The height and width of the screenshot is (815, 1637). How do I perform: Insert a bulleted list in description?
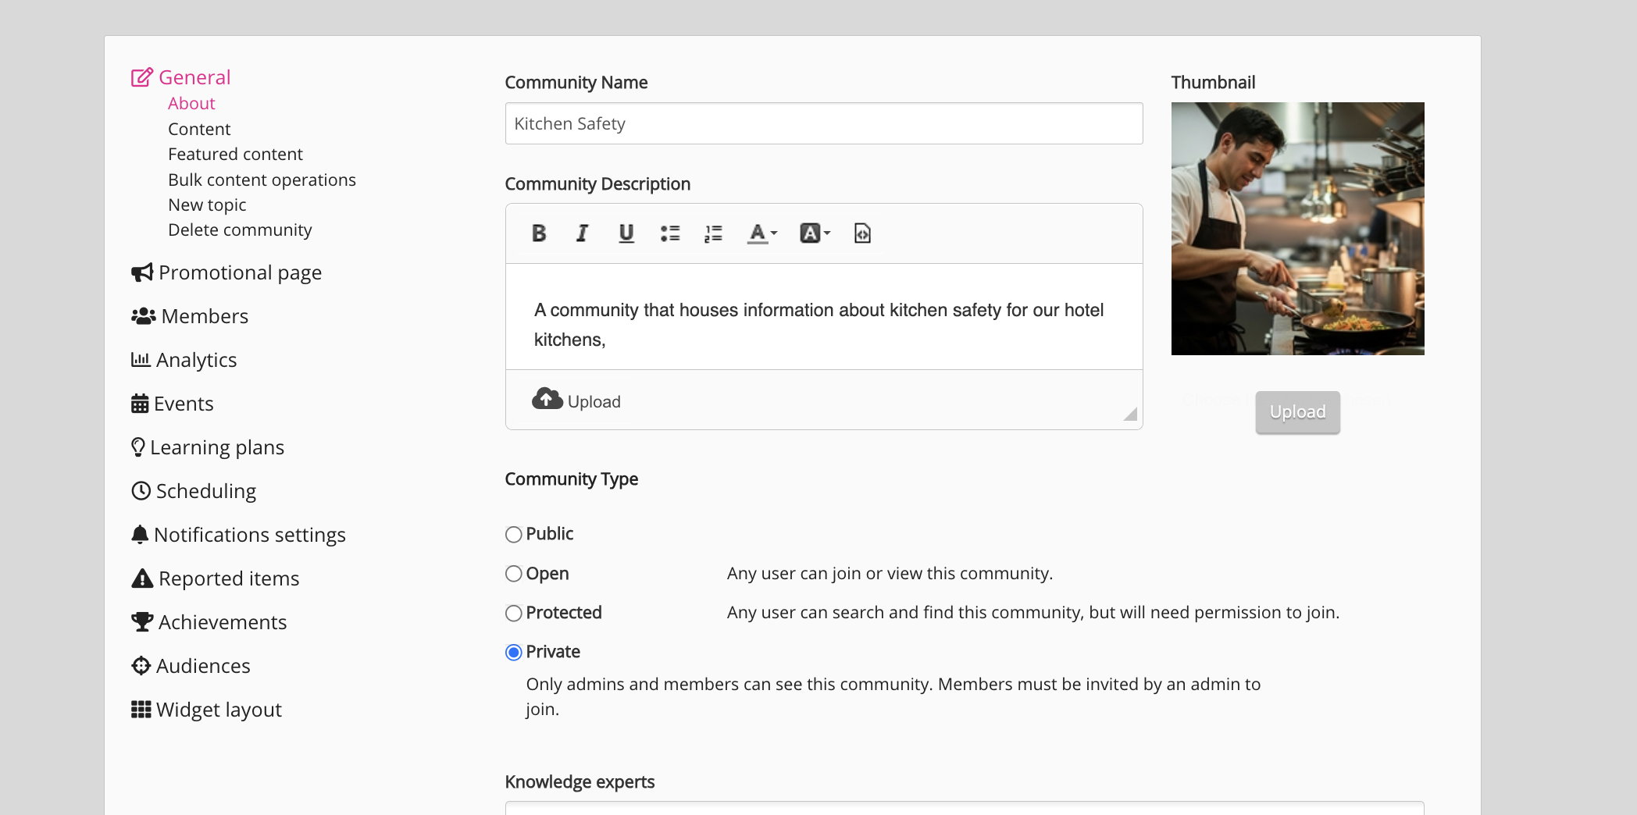(669, 233)
